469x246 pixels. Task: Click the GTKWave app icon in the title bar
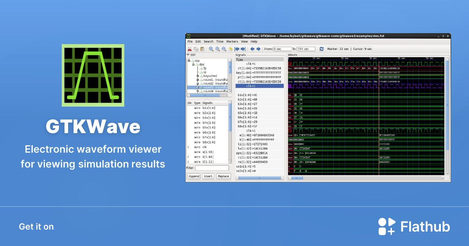coord(188,36)
